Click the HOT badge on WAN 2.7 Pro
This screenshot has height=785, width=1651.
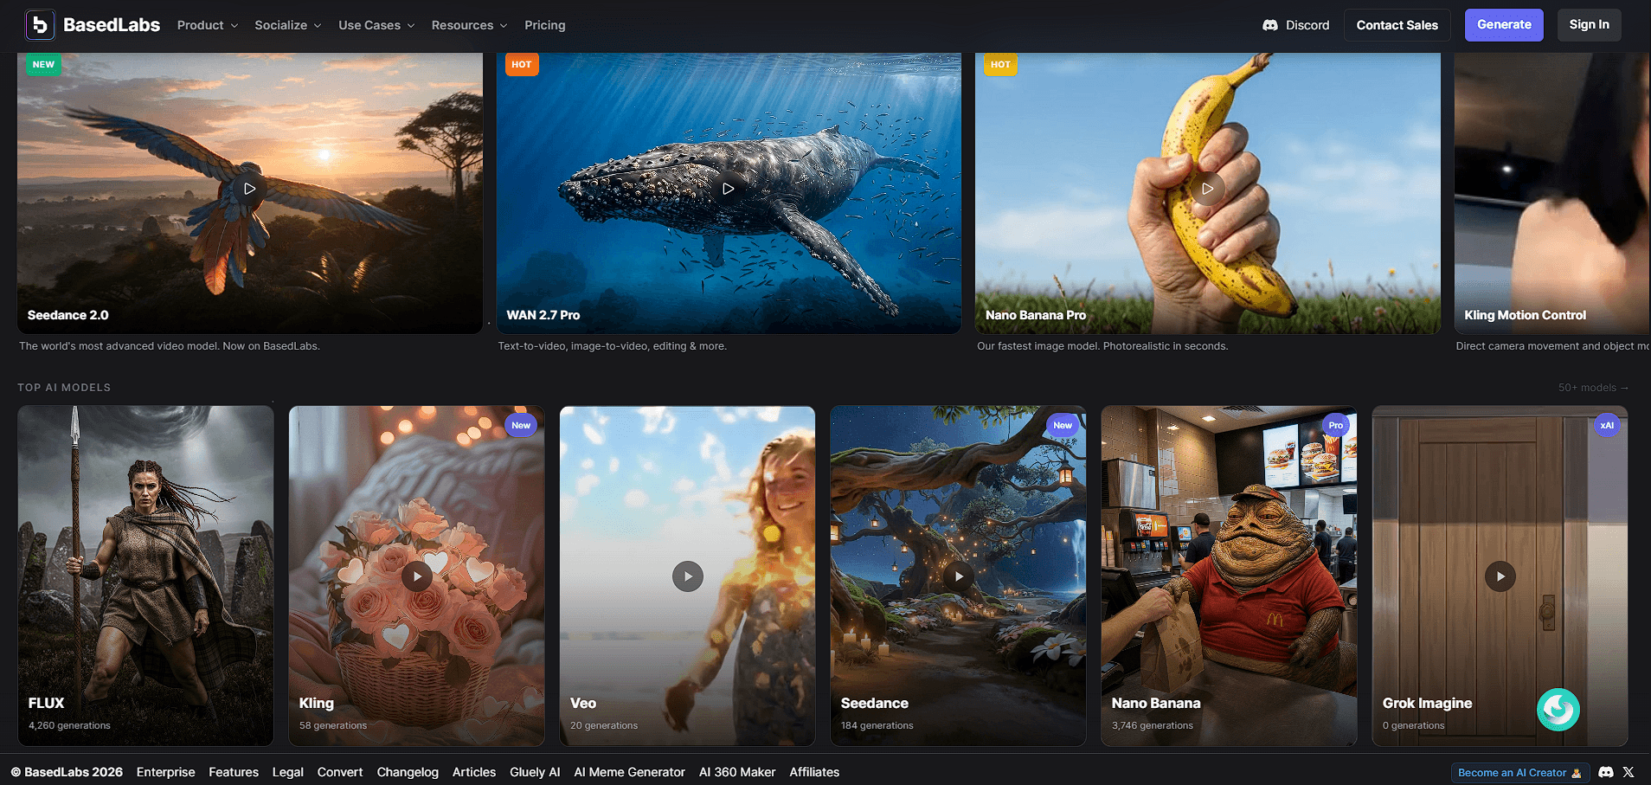click(522, 65)
